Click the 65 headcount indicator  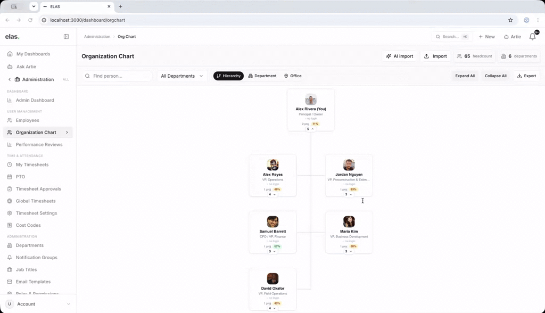click(474, 56)
